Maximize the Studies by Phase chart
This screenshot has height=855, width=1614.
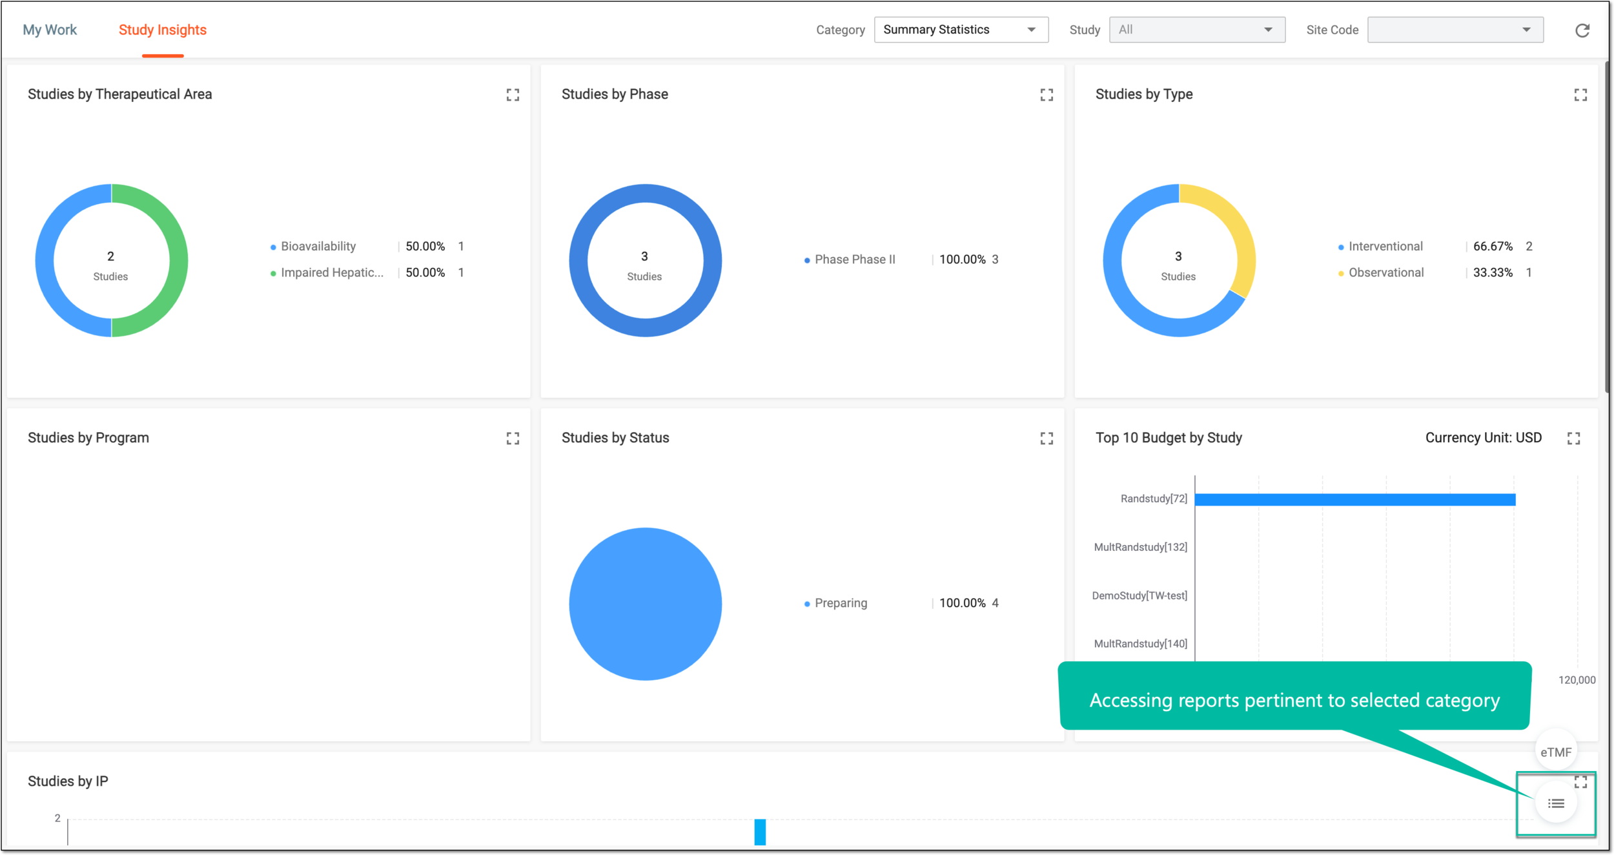1047,95
